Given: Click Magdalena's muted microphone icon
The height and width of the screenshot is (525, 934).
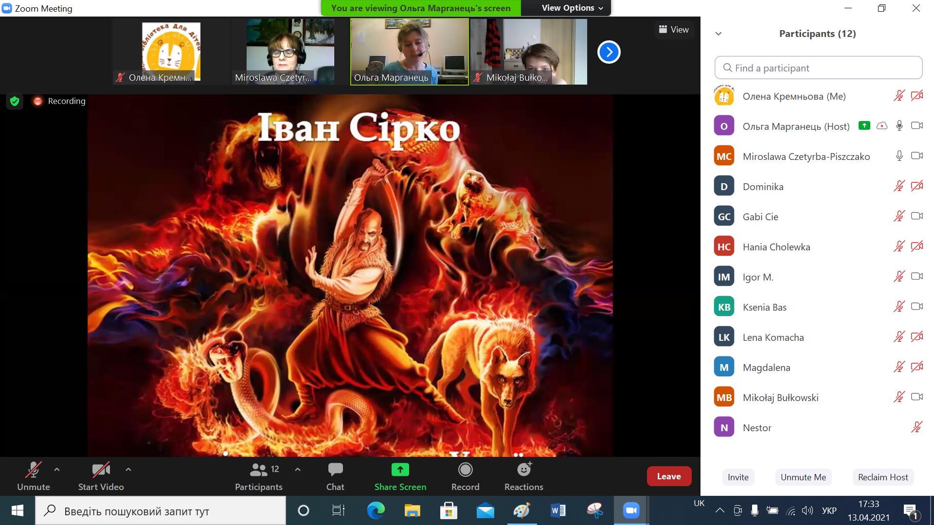Looking at the screenshot, I should coord(899,367).
